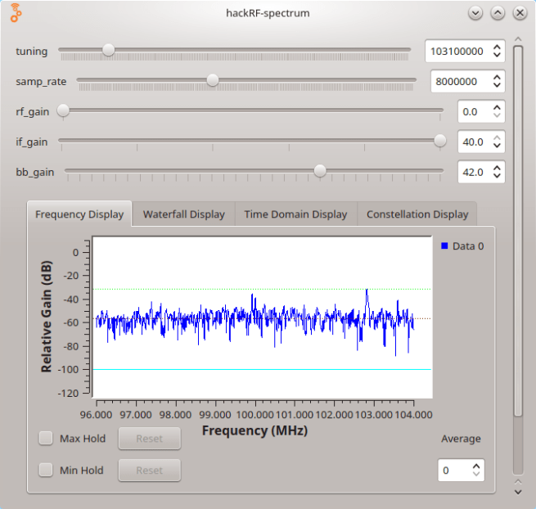536x509 pixels.
Task: Increase the Average value with up arrow
Action: 475,466
